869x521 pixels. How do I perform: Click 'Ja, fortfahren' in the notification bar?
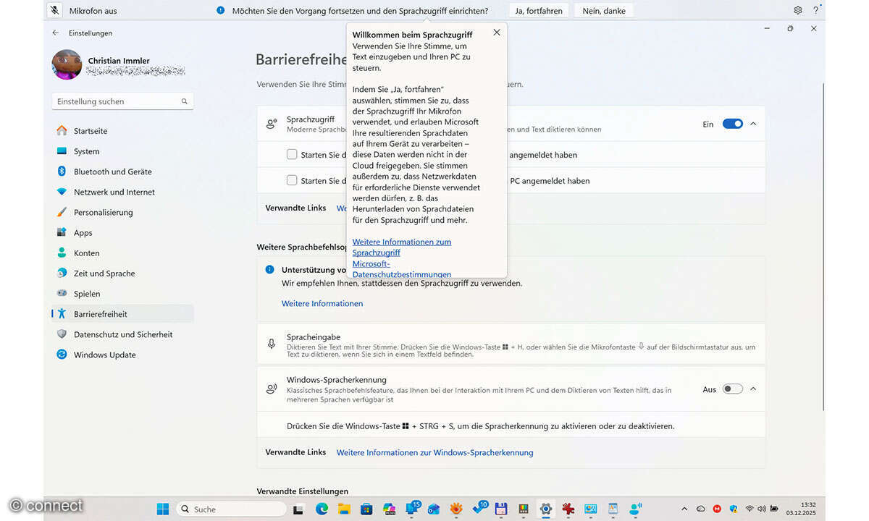click(x=538, y=9)
